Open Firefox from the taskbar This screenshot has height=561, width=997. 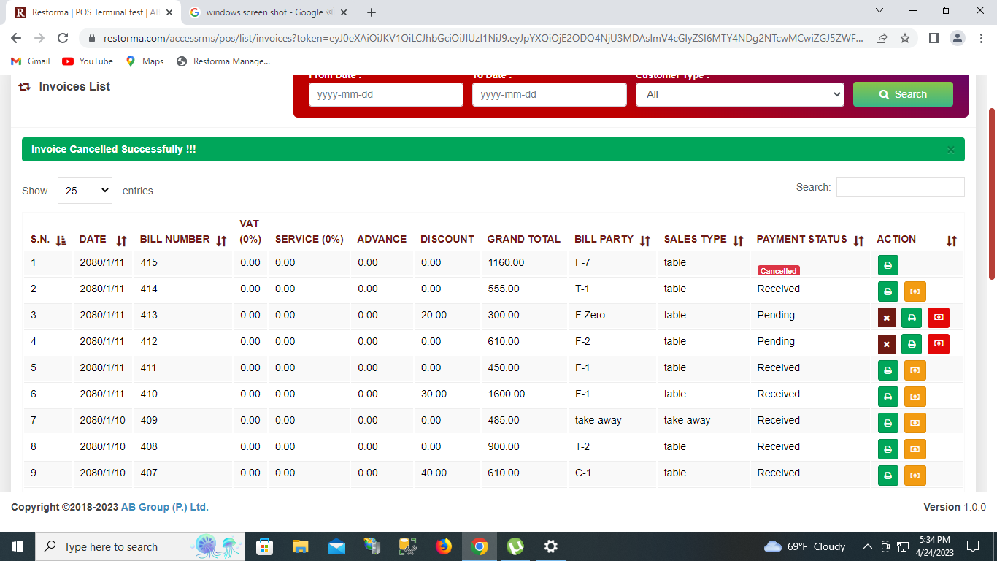pos(443,546)
